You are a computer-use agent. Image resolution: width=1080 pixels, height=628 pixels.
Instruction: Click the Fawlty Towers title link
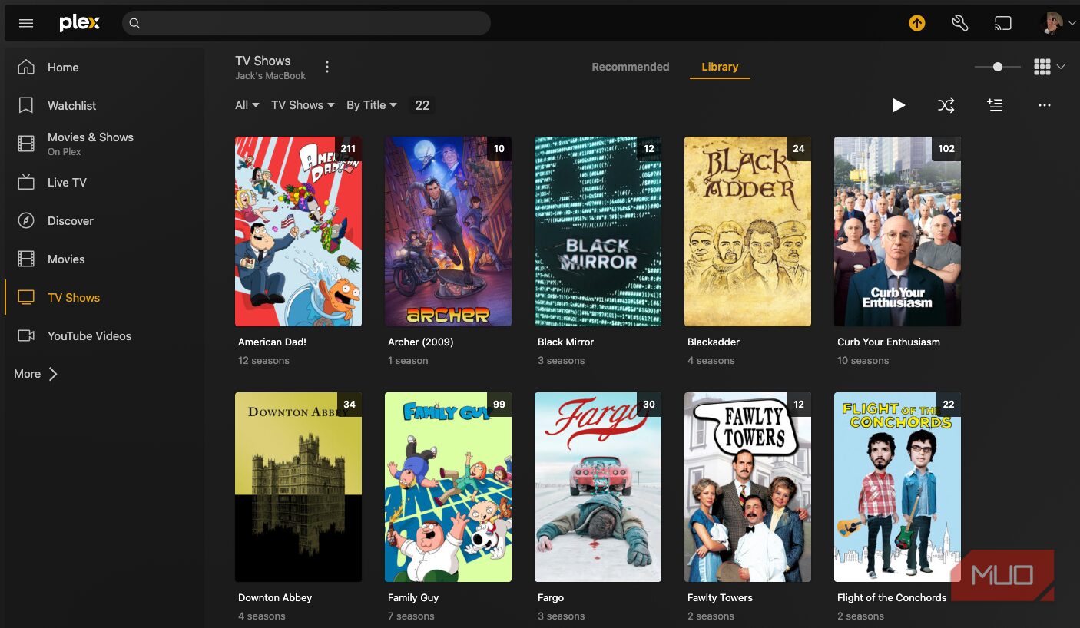click(720, 597)
